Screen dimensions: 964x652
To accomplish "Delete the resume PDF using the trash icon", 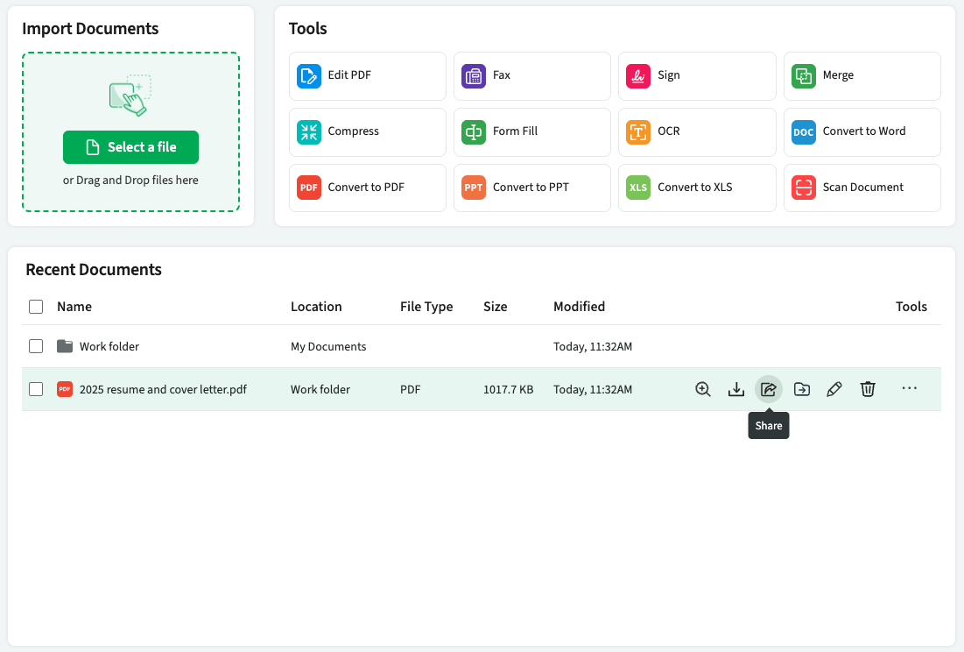I will click(867, 389).
